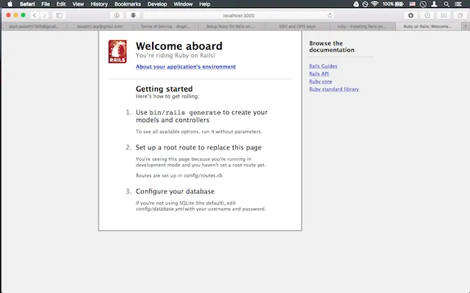Open the Rails Guides link
Viewport: 470px width, 293px height.
[x=323, y=66]
